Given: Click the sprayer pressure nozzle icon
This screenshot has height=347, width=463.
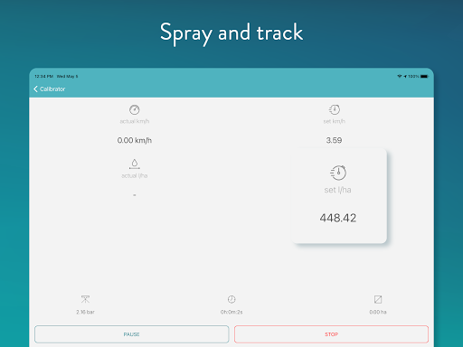Looking at the screenshot, I should click(x=85, y=299).
